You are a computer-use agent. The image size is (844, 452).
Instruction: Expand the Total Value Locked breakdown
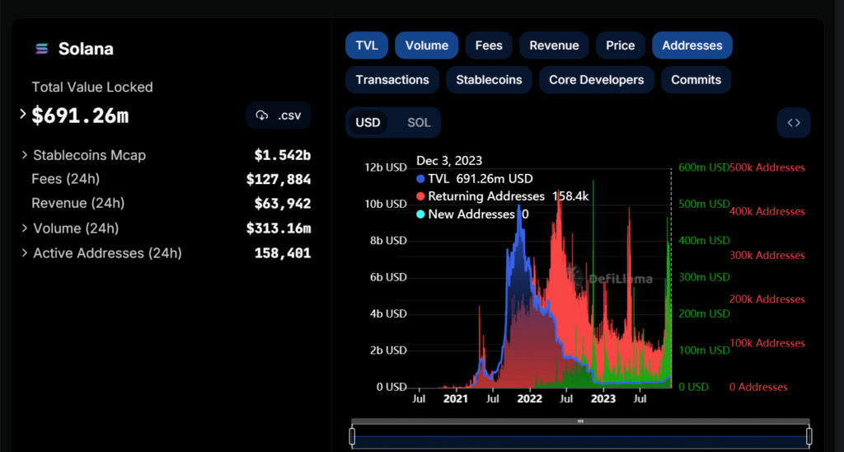click(x=23, y=115)
